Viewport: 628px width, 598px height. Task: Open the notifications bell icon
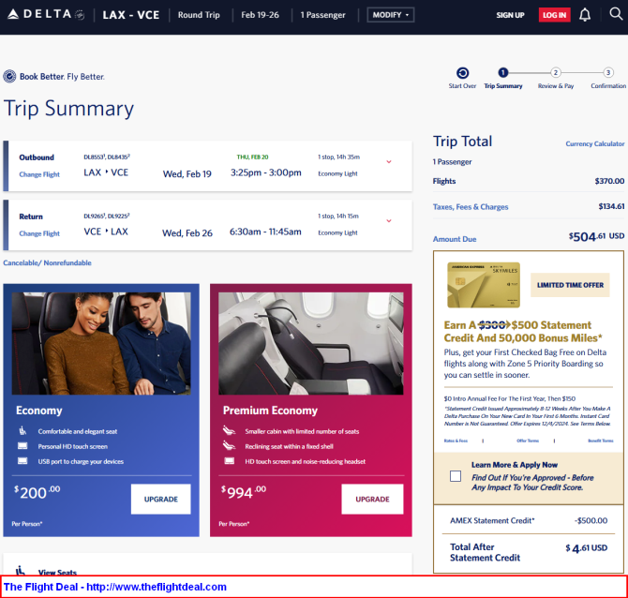pos(585,15)
